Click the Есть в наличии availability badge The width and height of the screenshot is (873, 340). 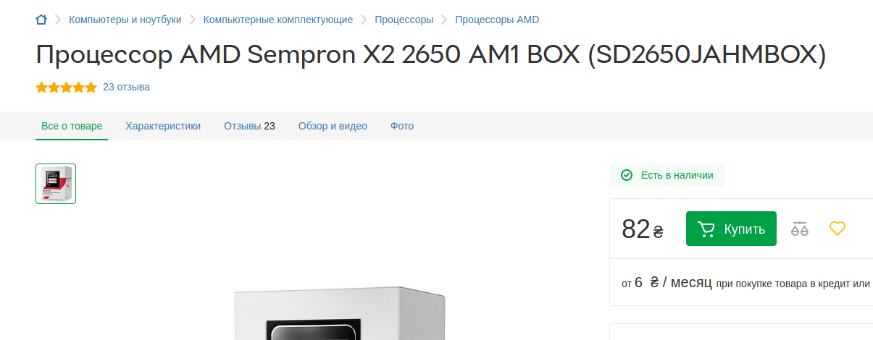[667, 175]
